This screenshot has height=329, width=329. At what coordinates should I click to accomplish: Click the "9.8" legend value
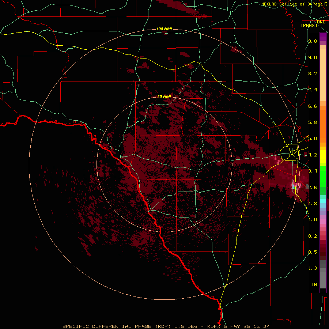pos(313,41)
